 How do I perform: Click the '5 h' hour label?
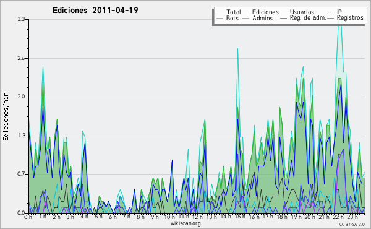tap(98, 217)
